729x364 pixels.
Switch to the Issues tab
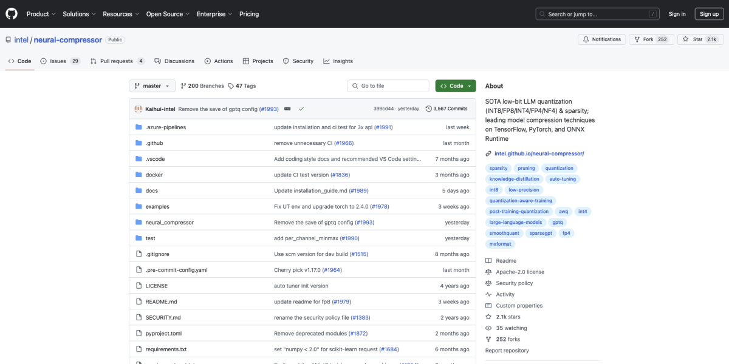(60, 61)
